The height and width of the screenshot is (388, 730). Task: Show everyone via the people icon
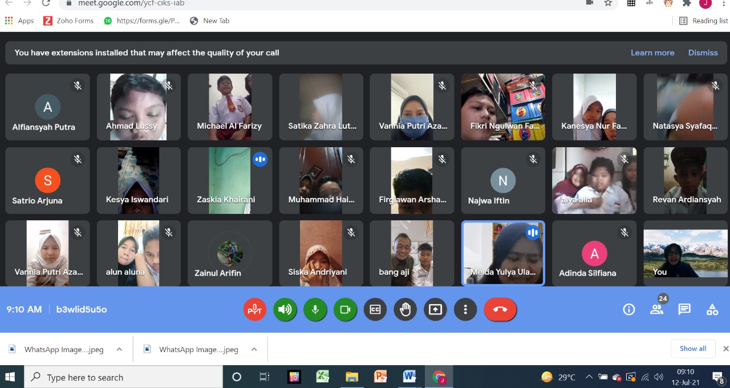656,310
